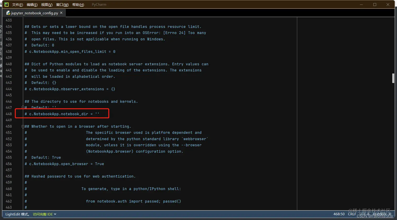
Task: Minimize the PyCharm window
Action: pos(361,4)
